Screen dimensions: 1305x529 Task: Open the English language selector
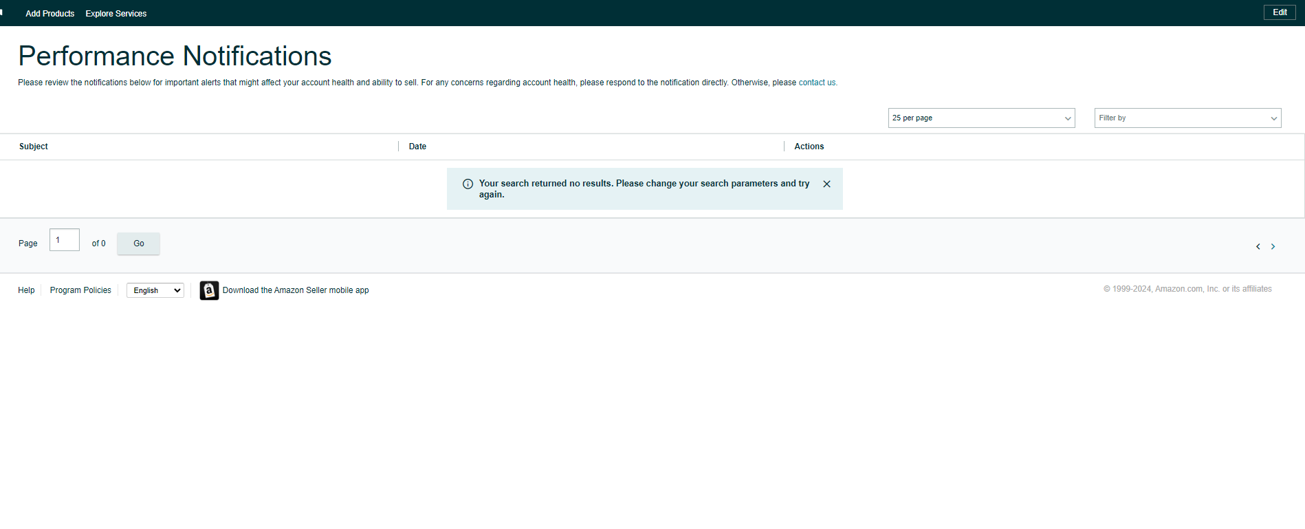pyautogui.click(x=155, y=290)
